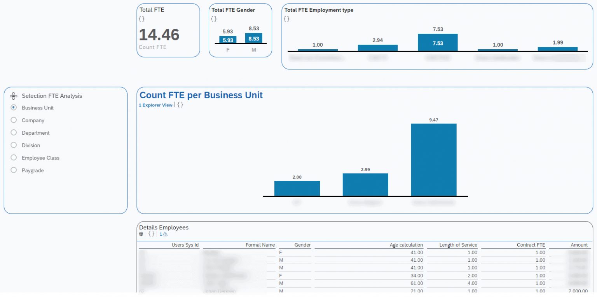This screenshot has width=597, height=297.
Task: Open the settings gear icon in Details Employees
Action: click(x=141, y=234)
